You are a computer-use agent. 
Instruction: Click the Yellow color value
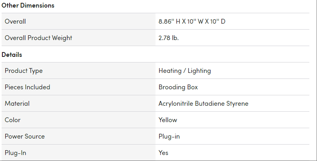(x=168, y=120)
